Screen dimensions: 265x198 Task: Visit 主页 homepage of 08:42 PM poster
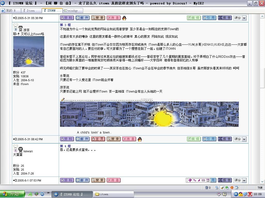[98, 139]
